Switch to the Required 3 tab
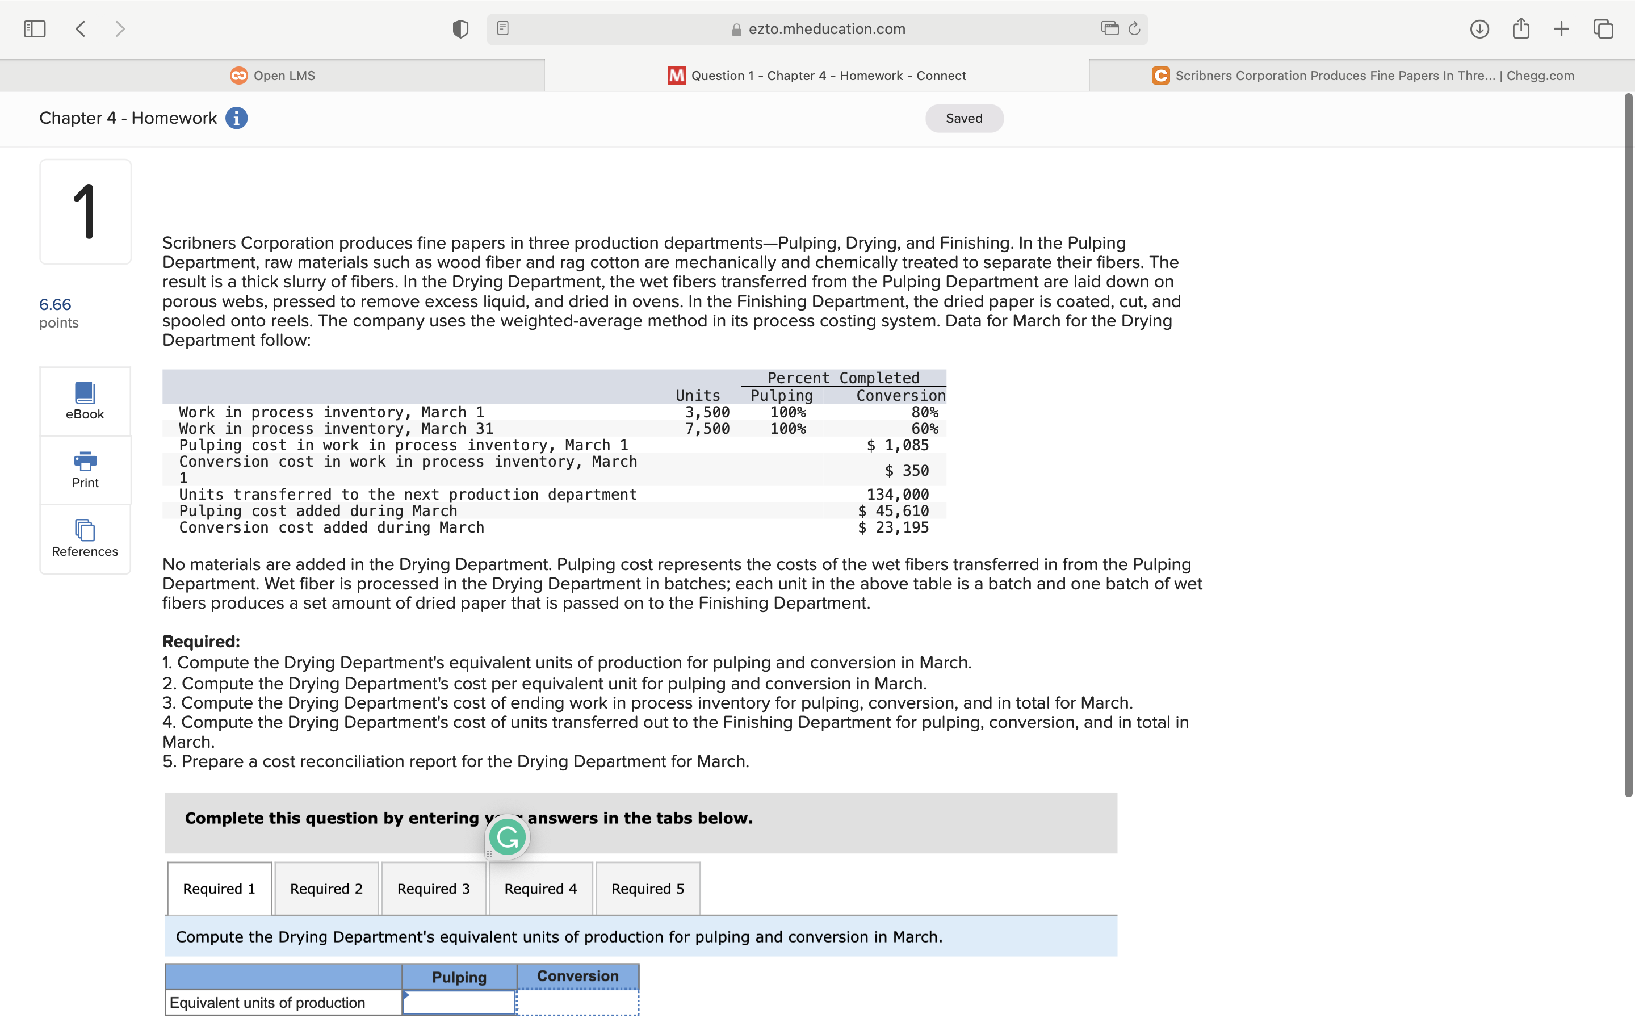Screen dimensions: 1635x1022 [433, 889]
